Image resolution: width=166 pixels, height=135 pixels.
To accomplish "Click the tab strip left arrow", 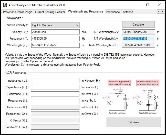I will click(159, 11).
